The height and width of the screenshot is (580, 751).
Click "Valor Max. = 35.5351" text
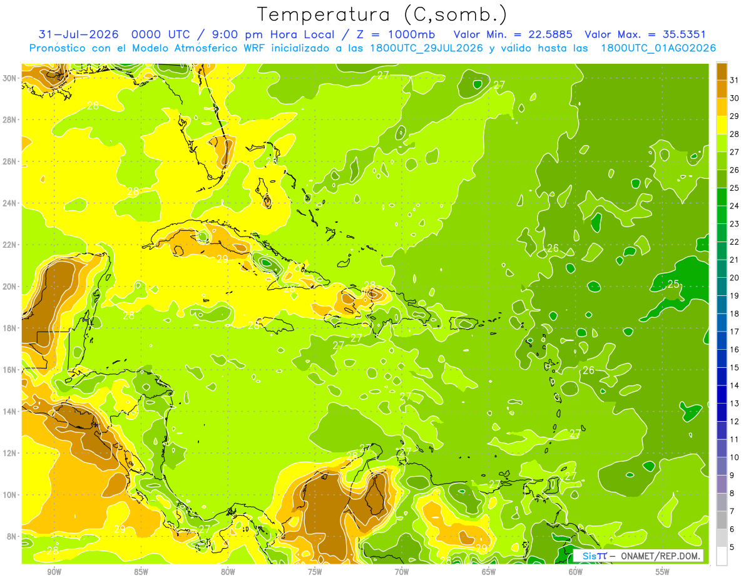(645, 34)
